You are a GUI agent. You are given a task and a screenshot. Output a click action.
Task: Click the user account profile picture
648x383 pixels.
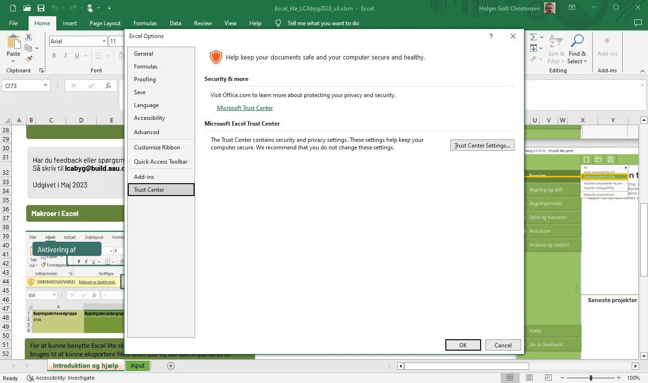point(550,8)
